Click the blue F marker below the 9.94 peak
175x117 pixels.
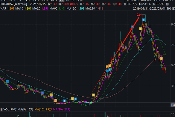click(144, 20)
